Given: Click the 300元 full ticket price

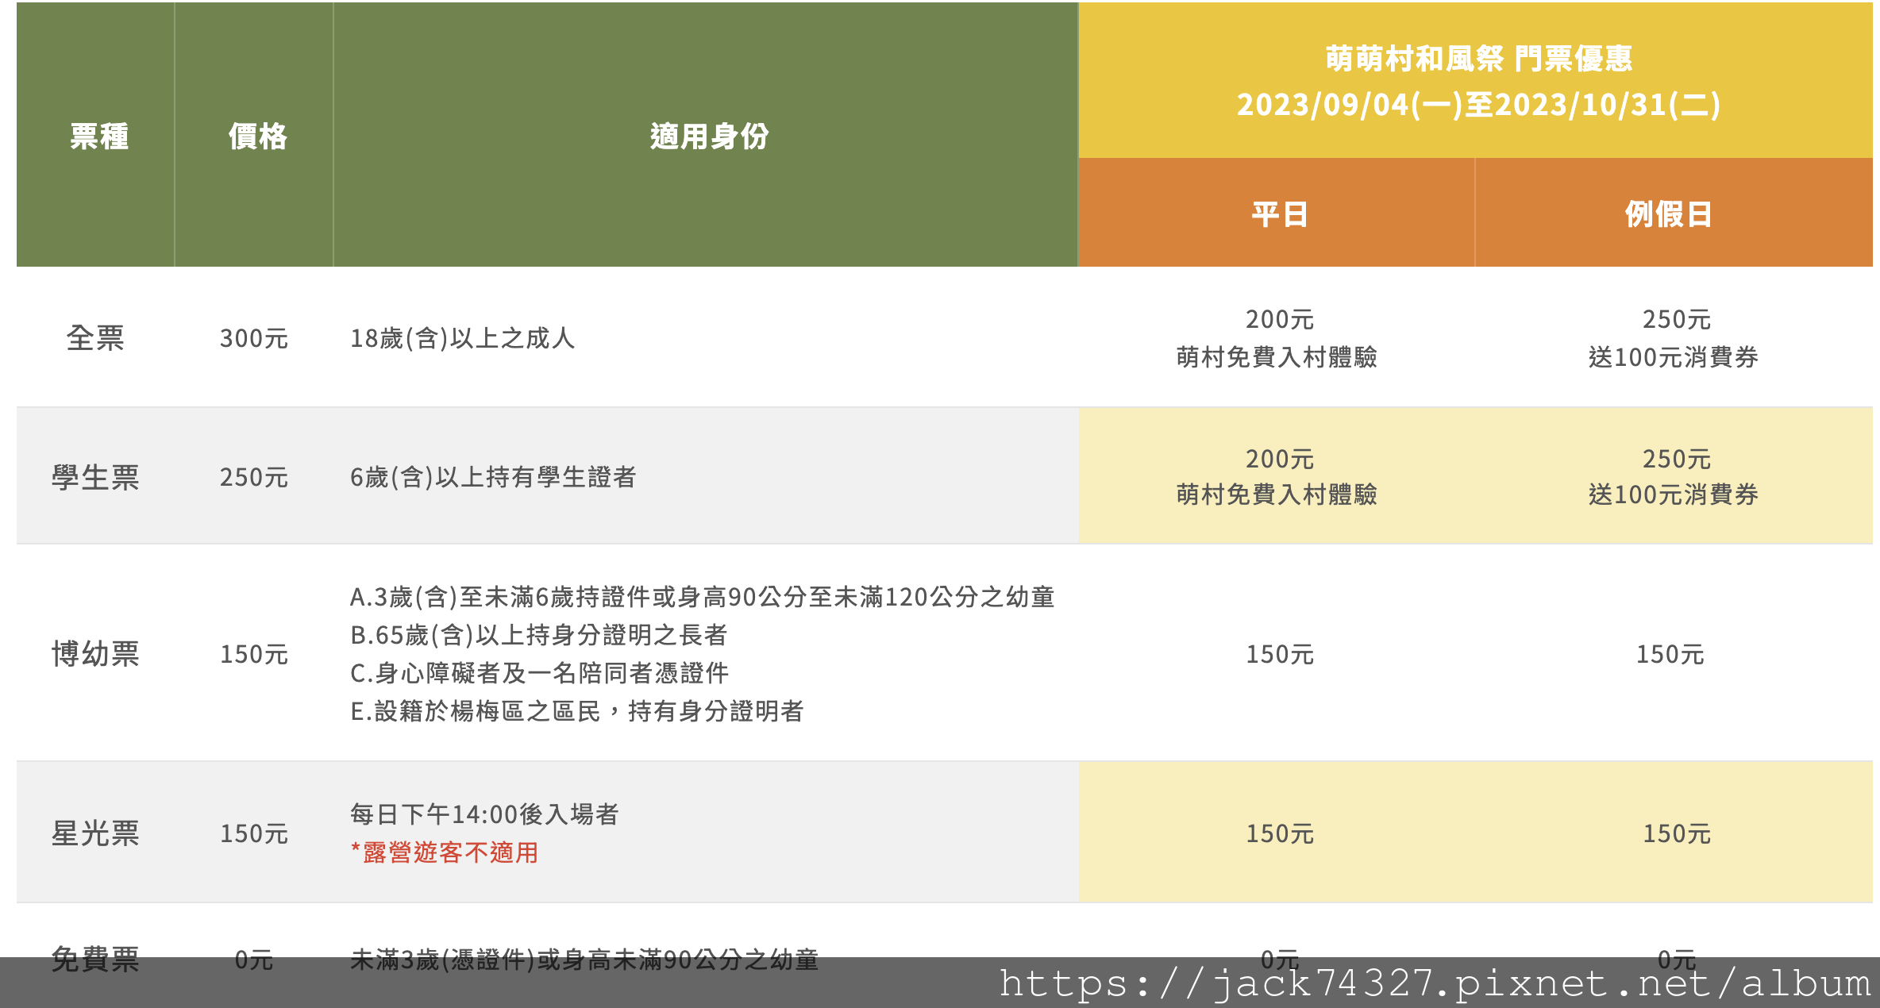Looking at the screenshot, I should point(254,339).
